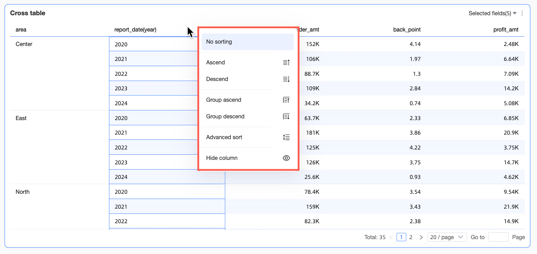Viewport: 537px width, 254px height.
Task: Click the previous page arrow
Action: click(391, 237)
